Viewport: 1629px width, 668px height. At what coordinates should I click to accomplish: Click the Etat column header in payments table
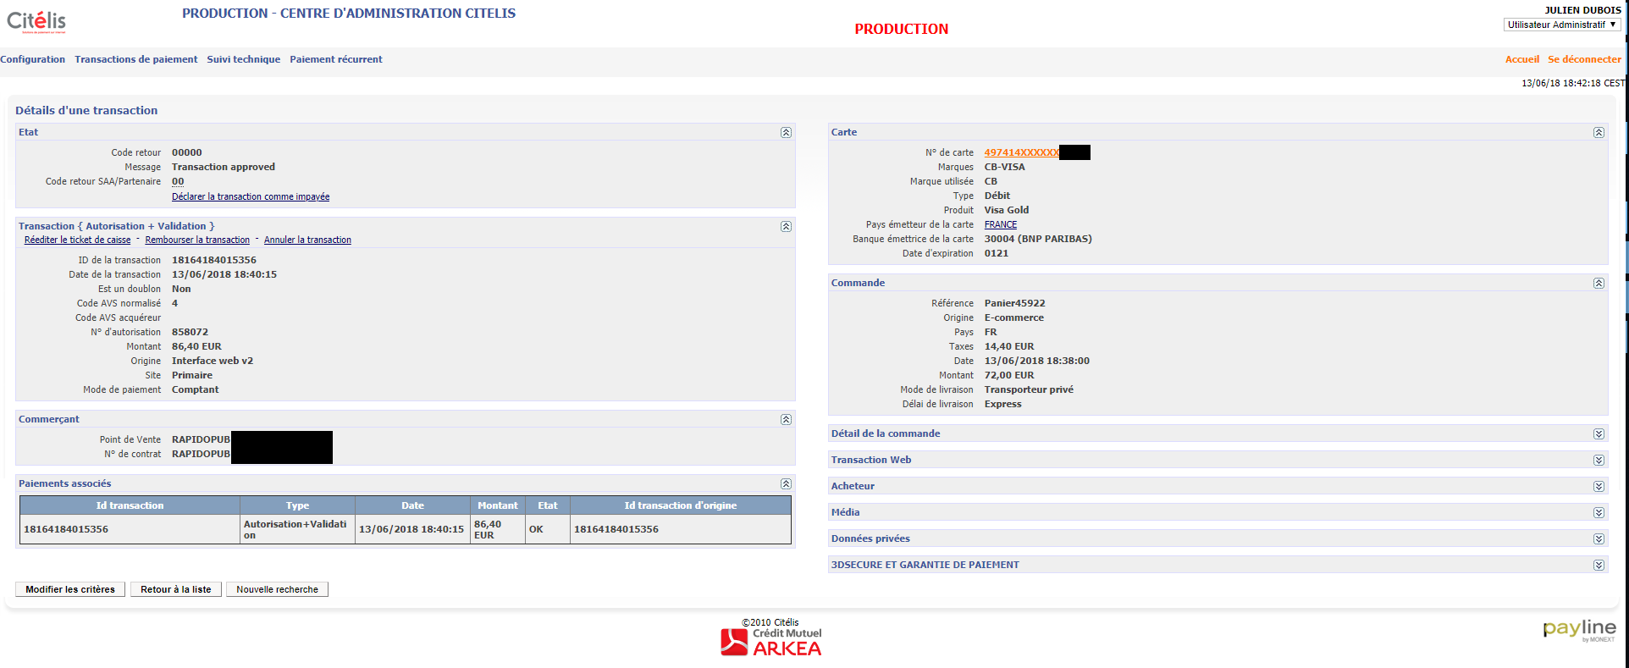548,505
